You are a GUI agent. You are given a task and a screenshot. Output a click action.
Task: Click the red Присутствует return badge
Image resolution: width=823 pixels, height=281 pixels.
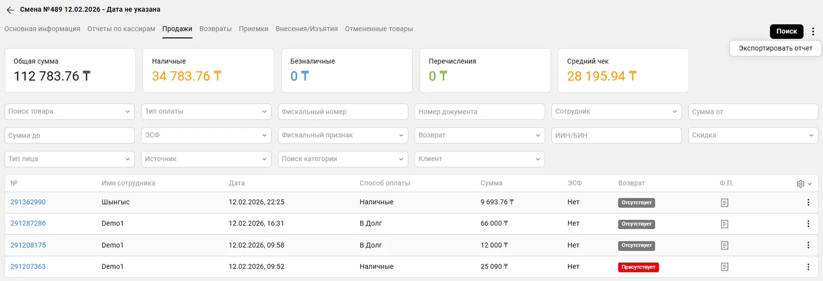pos(638,267)
